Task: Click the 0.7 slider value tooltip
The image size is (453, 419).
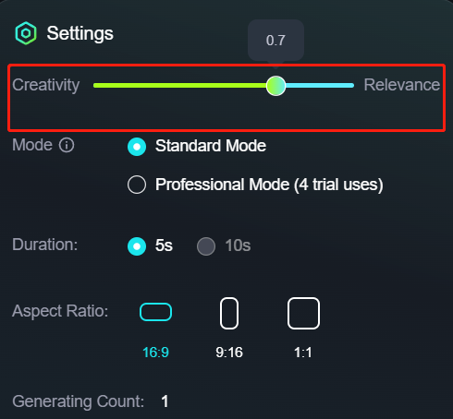Action: point(275,41)
